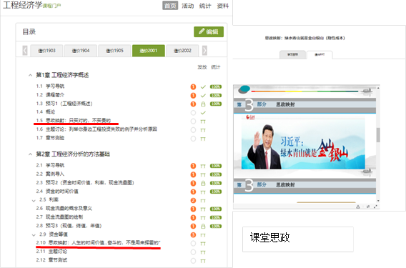Viewport: 406px width, 268px height.
Task: Click release gate icon for section 2.5
Action: click(x=203, y=201)
